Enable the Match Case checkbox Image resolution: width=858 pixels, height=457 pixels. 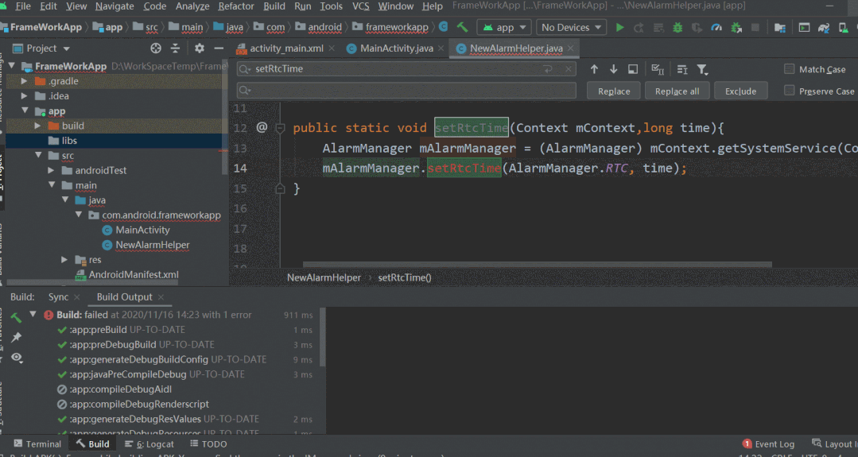coord(790,69)
